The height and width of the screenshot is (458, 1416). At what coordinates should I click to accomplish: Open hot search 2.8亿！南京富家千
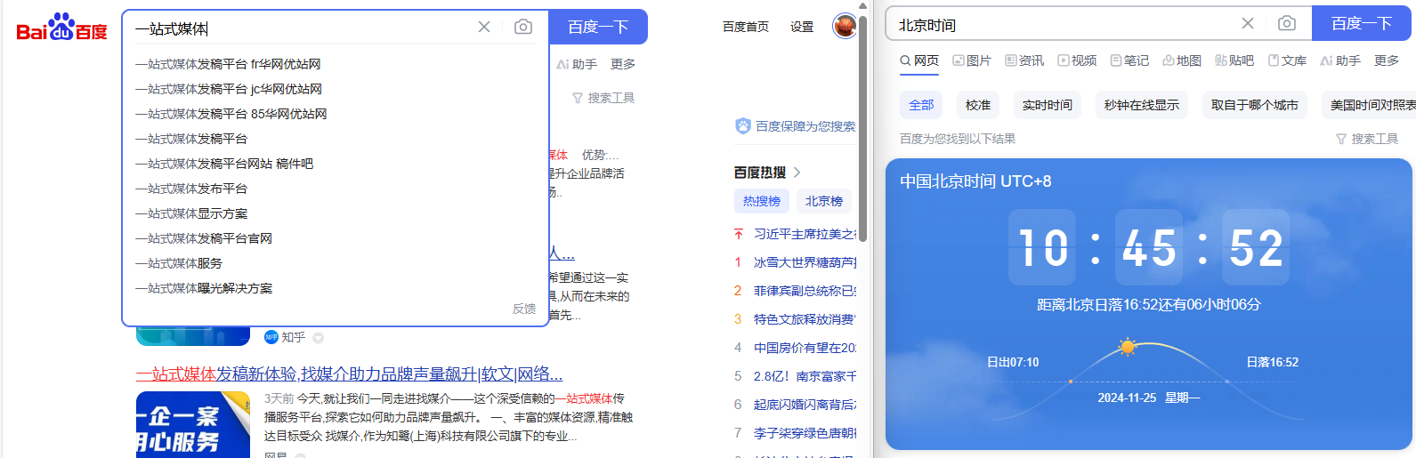coord(805,376)
